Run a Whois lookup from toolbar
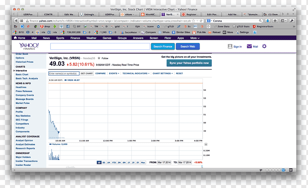Image resolution: width=308 pixels, height=188 pixels. 164,32
